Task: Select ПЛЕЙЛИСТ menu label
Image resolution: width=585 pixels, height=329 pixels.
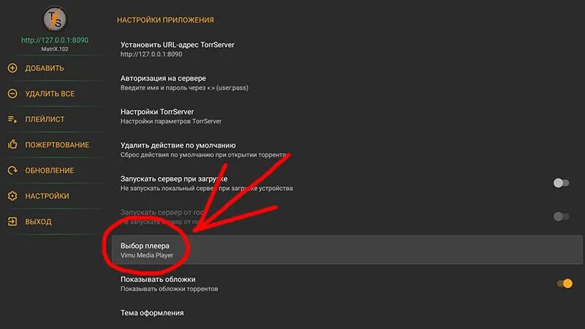Action: [45, 119]
